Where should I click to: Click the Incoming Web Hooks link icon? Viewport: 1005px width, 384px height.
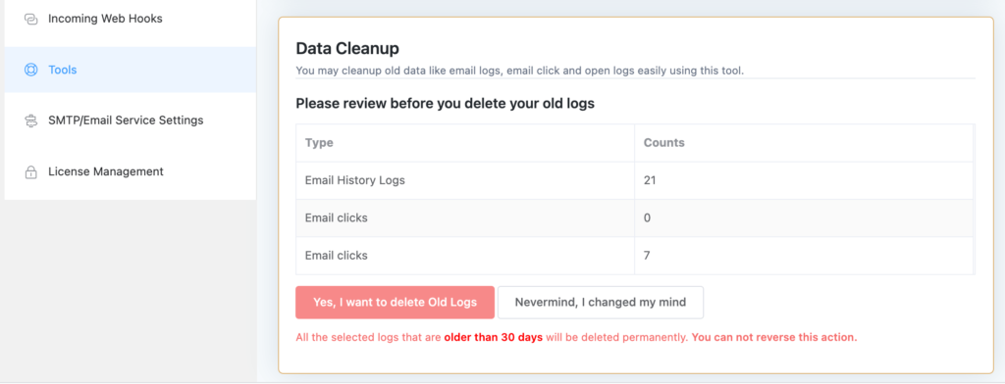coord(30,20)
